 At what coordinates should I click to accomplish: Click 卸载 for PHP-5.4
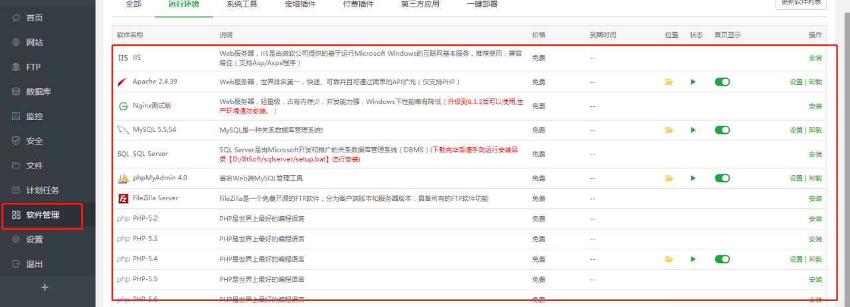(815, 259)
